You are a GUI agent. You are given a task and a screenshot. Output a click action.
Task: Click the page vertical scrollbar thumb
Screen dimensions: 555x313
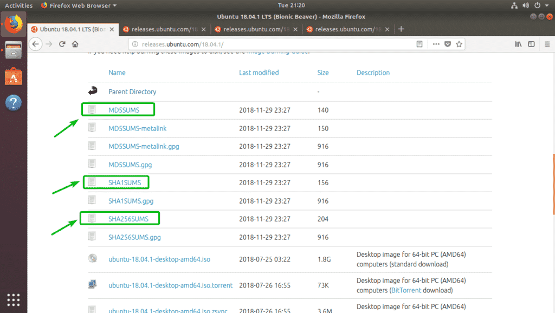point(553,184)
